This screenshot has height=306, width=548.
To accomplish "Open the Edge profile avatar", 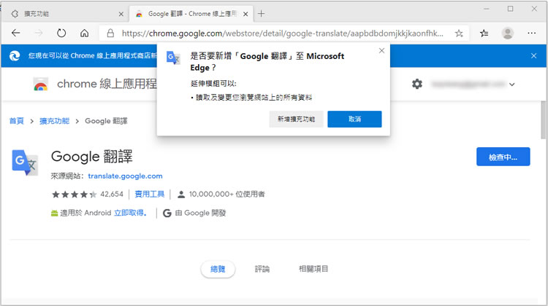I will pyautogui.click(x=508, y=33).
